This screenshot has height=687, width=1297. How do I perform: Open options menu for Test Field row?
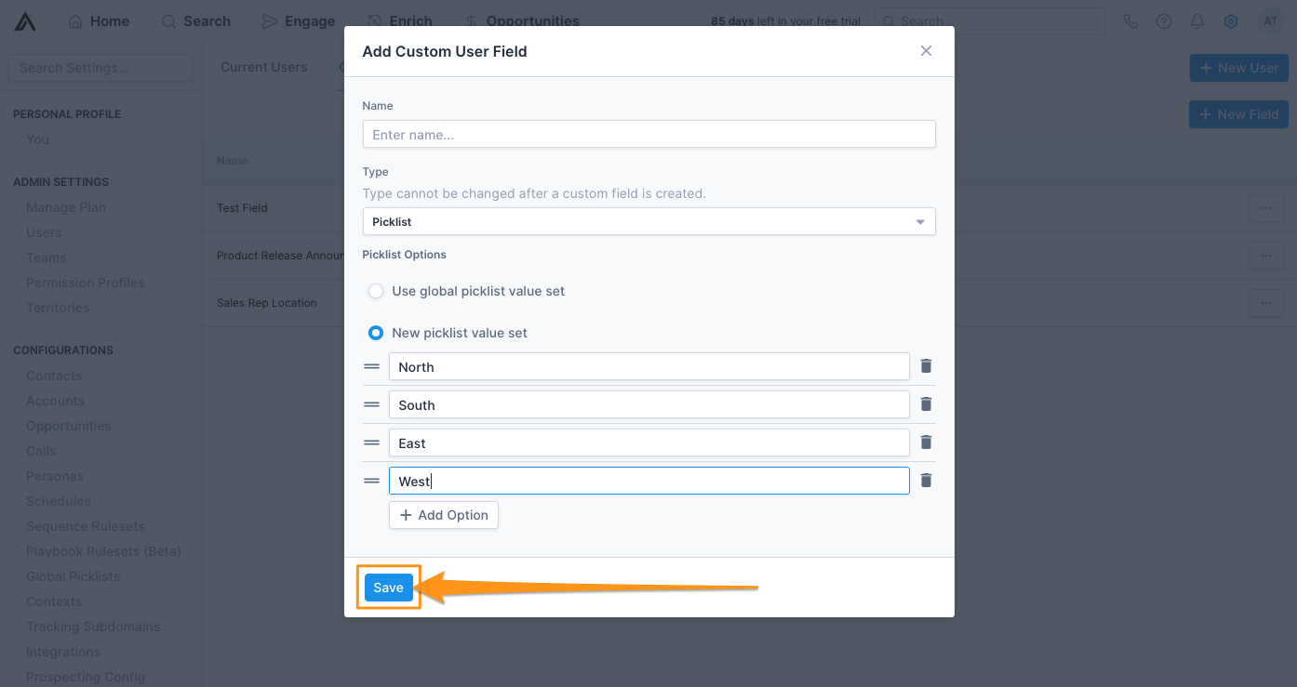tap(1265, 208)
